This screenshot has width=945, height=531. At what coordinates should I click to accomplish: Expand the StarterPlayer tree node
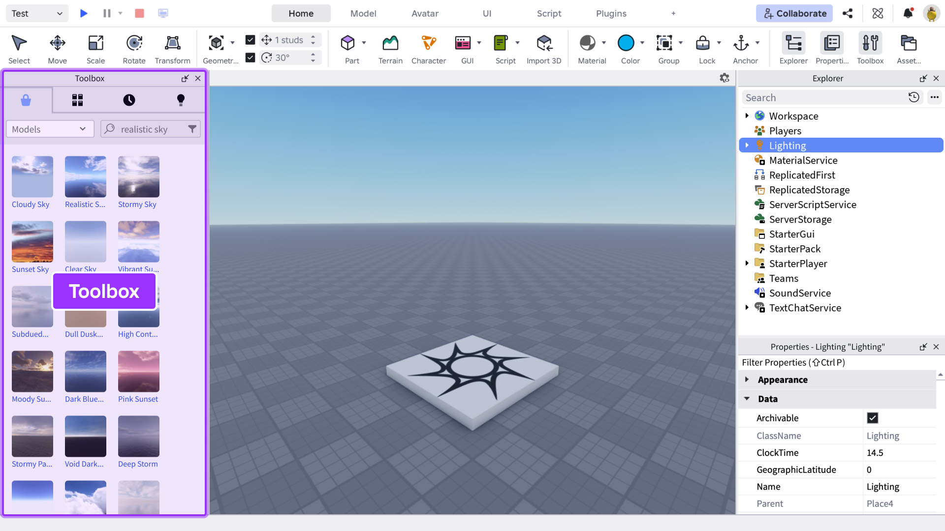(747, 264)
